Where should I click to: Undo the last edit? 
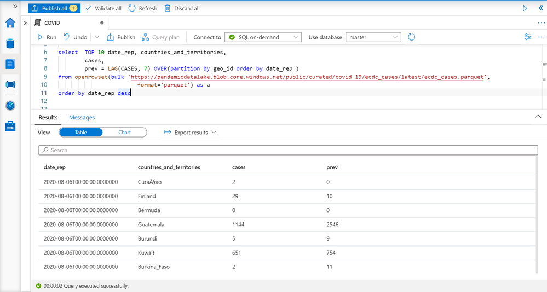point(76,37)
